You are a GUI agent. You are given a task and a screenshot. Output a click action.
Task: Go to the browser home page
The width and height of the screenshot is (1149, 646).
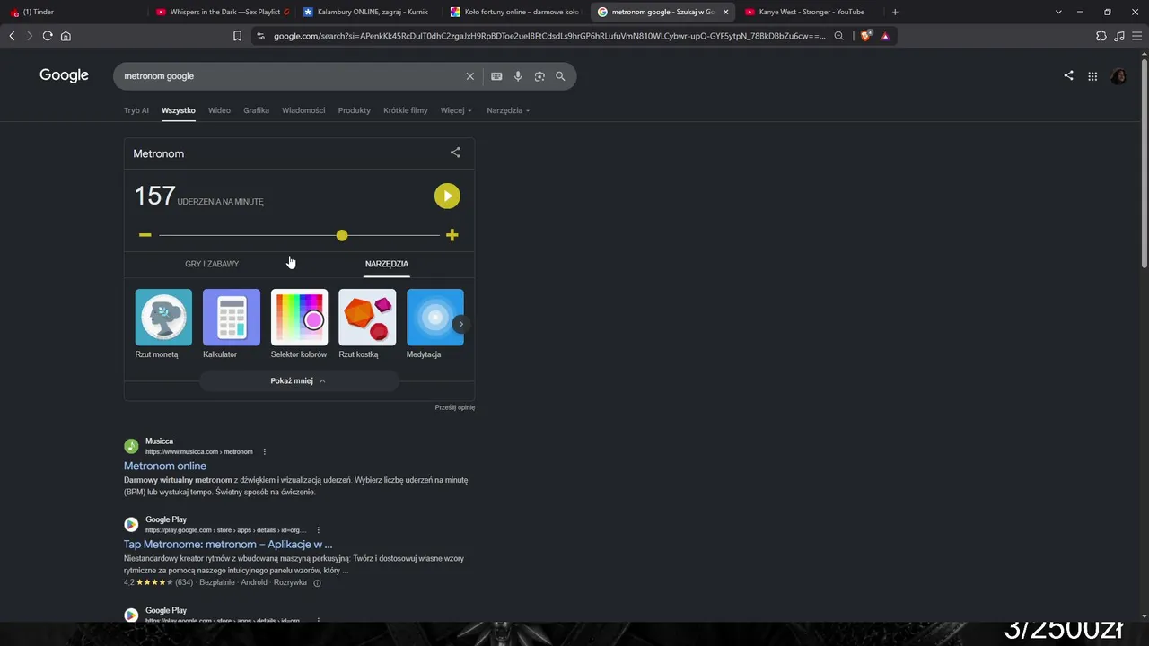tap(66, 36)
